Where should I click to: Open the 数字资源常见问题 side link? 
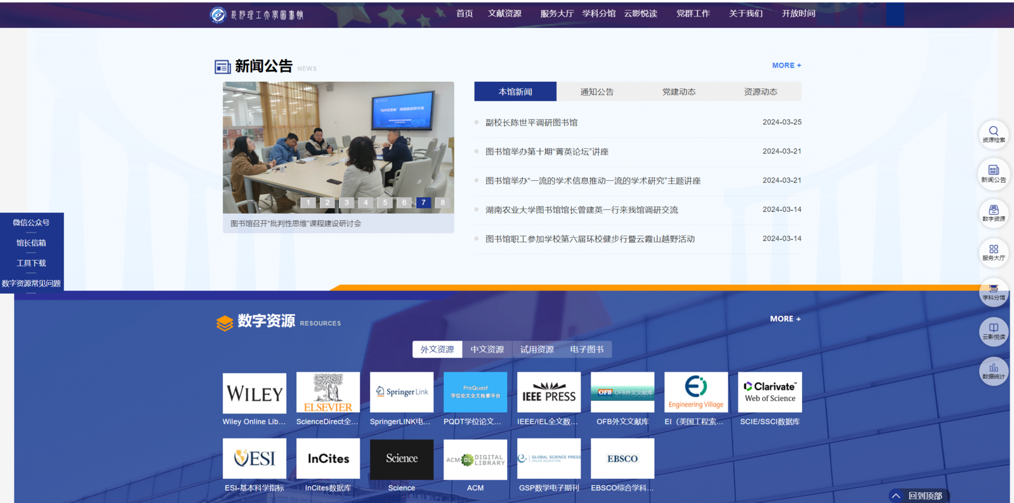(31, 284)
